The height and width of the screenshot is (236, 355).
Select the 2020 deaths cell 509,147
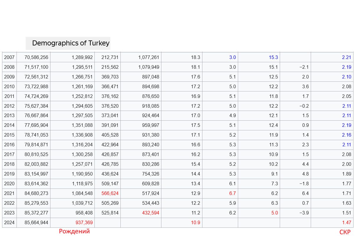click(110, 183)
